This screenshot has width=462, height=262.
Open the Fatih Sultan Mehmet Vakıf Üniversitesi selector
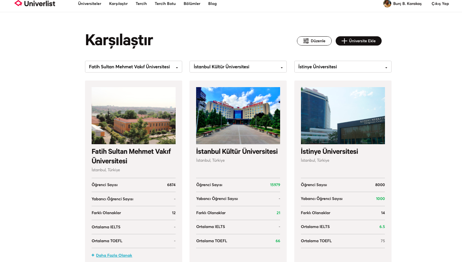pyautogui.click(x=133, y=66)
